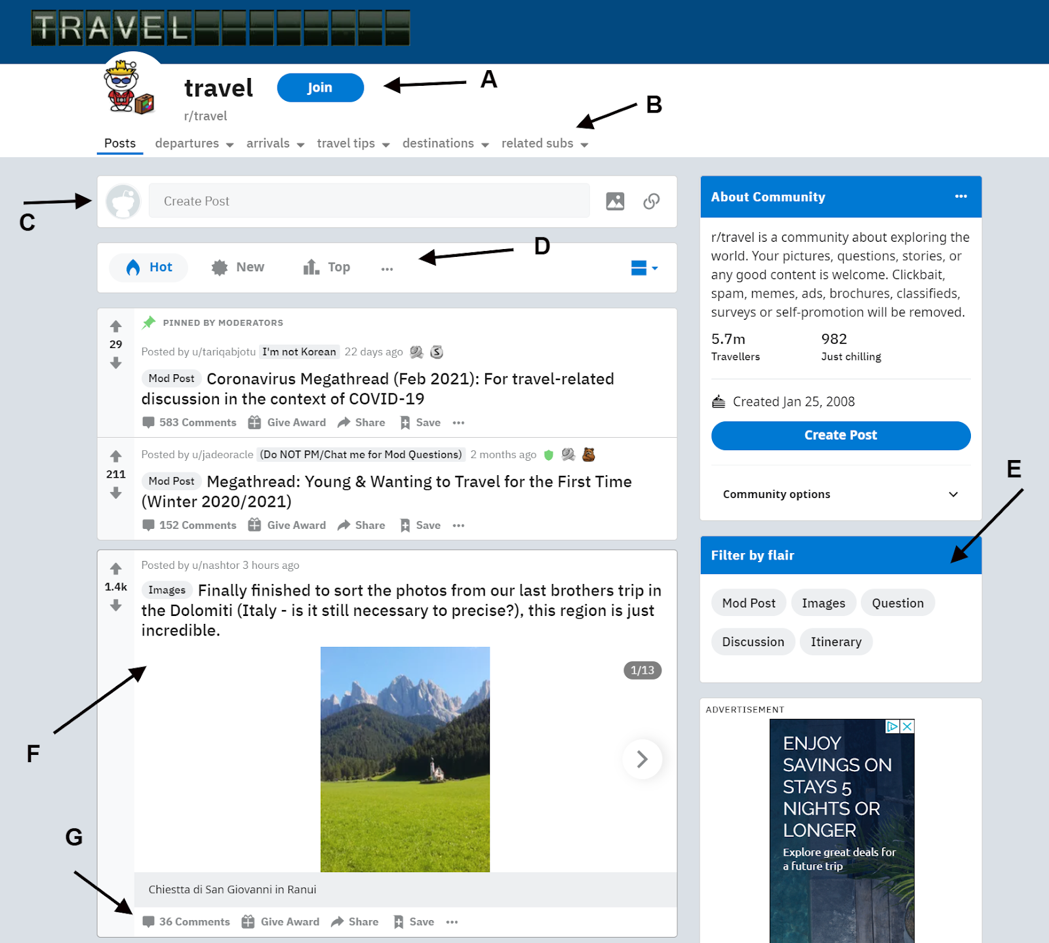This screenshot has height=943, width=1049.
Task: Open the destinations dropdown menu
Action: point(445,144)
